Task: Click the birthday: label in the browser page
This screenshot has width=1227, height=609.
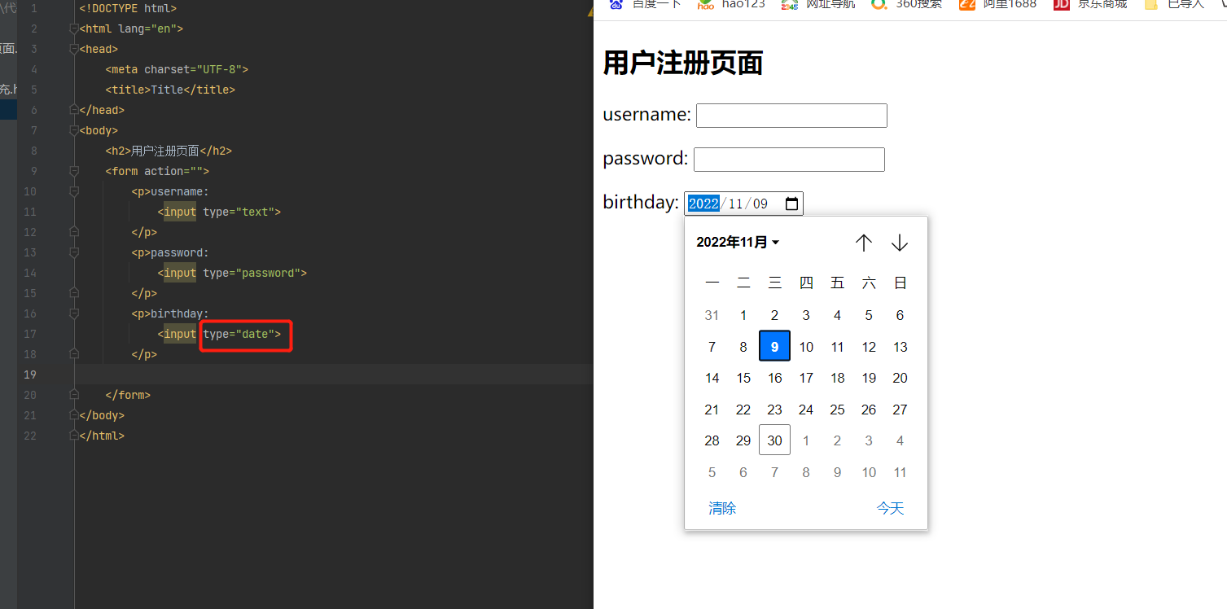Action: point(641,203)
